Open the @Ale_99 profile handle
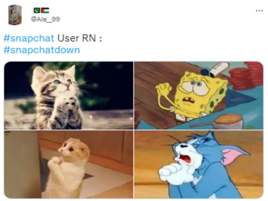268x201 pixels. pyautogui.click(x=45, y=19)
